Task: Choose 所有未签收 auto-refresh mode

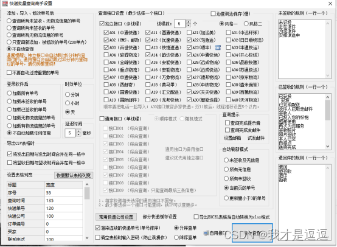Action: click(x=226, y=179)
